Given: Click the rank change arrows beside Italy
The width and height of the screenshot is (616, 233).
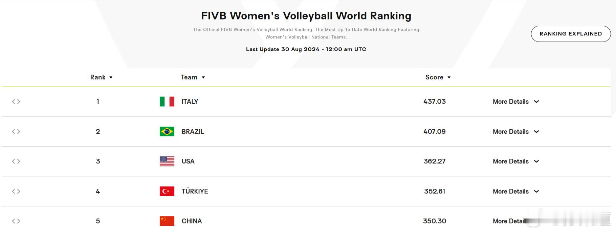Looking at the screenshot, I should [16, 102].
